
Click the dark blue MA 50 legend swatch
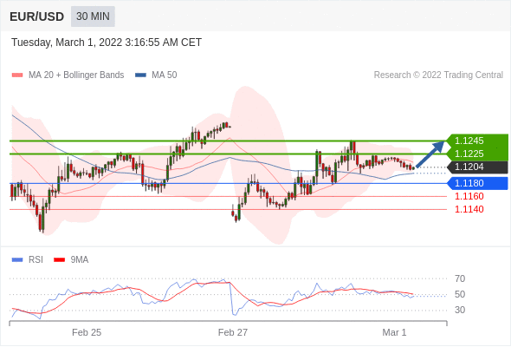[140, 75]
